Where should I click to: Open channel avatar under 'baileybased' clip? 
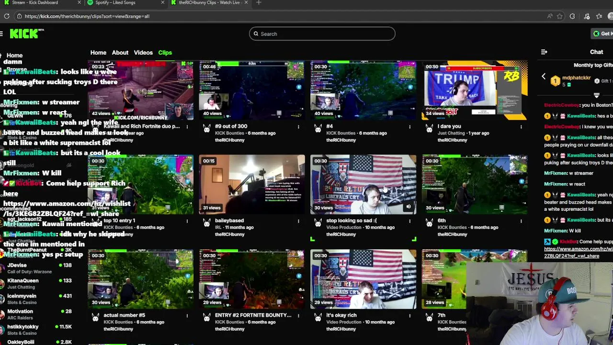pos(207,223)
